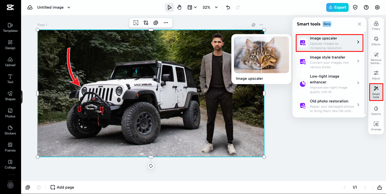Open the floating toolbar more options menu
Screen dimensions: 386x194
166,23
